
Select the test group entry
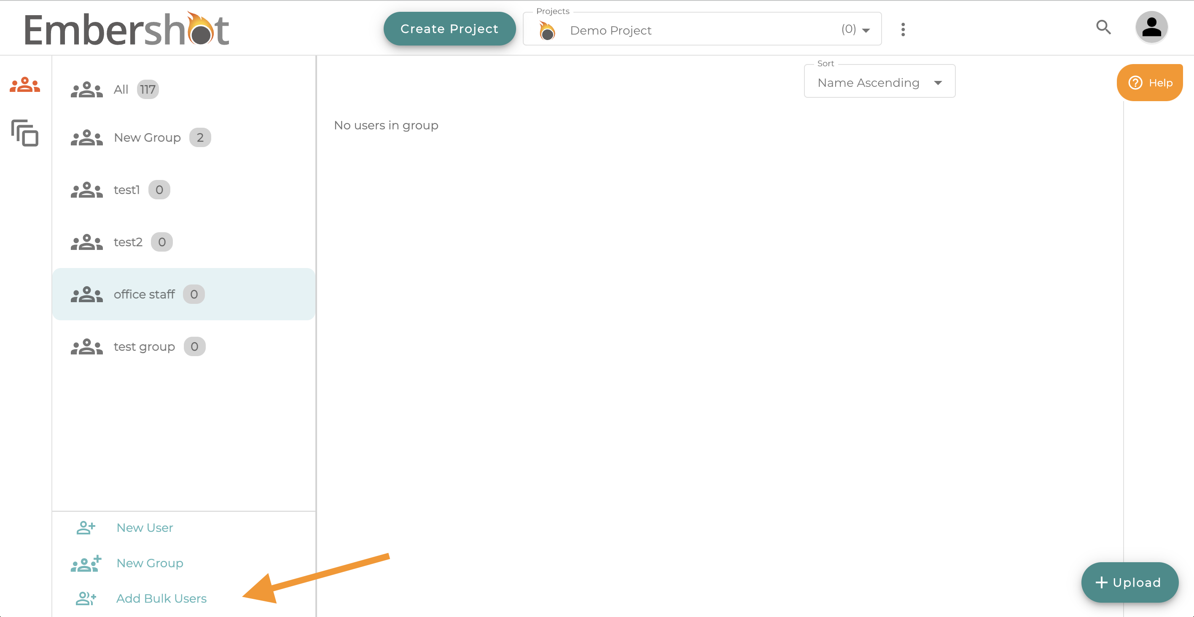click(145, 347)
